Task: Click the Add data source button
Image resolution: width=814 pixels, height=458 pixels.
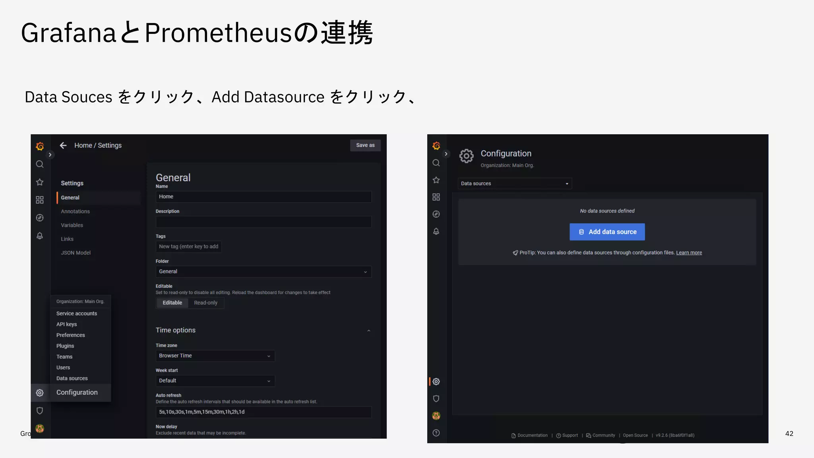Action: [607, 232]
